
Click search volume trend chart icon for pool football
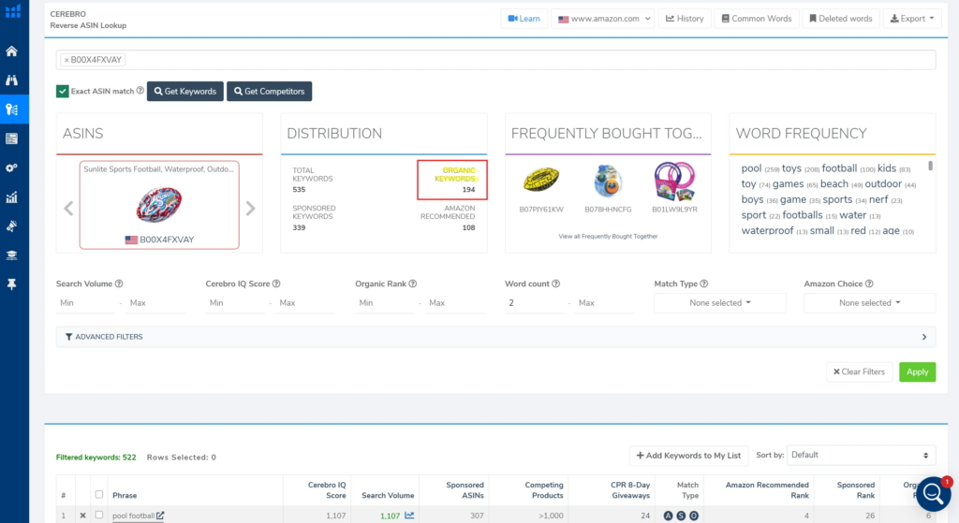click(409, 516)
